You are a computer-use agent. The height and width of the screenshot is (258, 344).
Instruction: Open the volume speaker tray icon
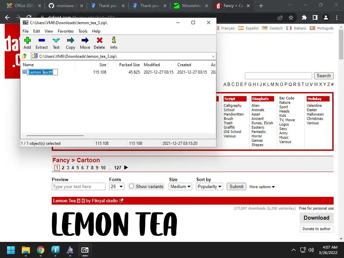[x=311, y=250]
